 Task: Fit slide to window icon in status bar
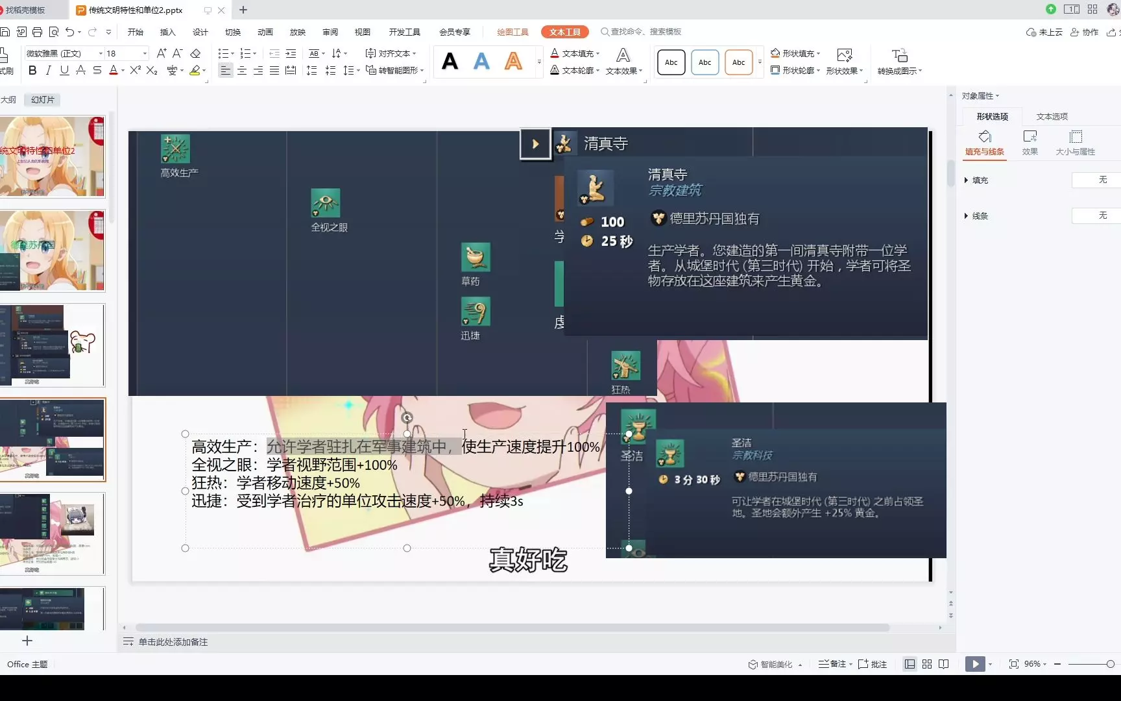tap(1013, 664)
